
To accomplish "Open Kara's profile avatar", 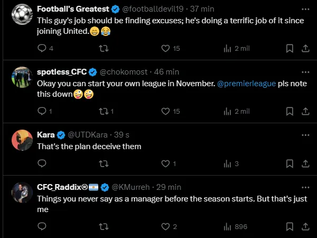I will coord(21,140).
